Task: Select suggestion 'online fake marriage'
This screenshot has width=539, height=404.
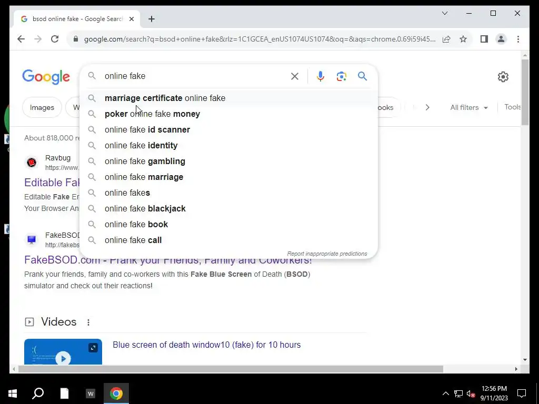Action: click(228, 177)
